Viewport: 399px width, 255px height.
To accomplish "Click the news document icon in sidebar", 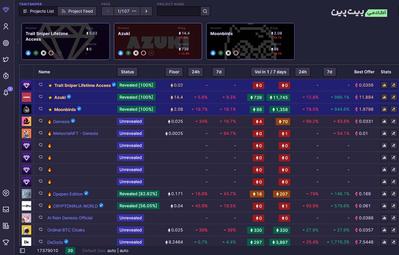I will coord(6,226).
